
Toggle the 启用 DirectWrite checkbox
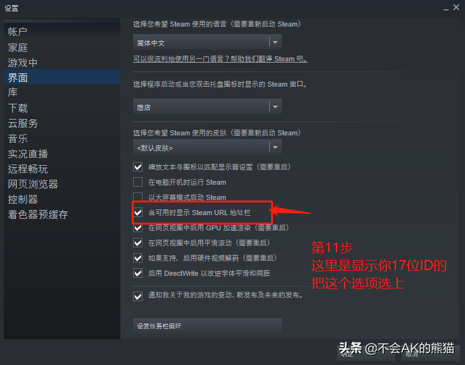tap(138, 273)
